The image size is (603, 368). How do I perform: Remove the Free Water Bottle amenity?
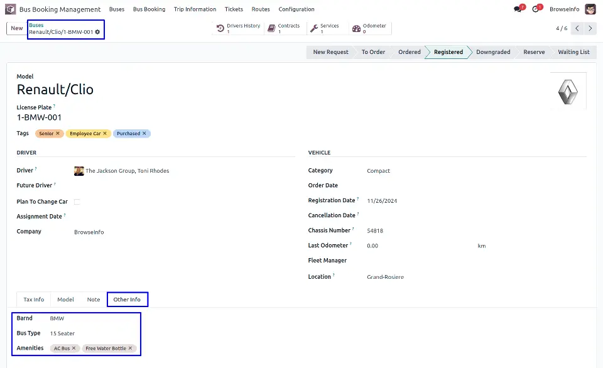[x=131, y=348]
